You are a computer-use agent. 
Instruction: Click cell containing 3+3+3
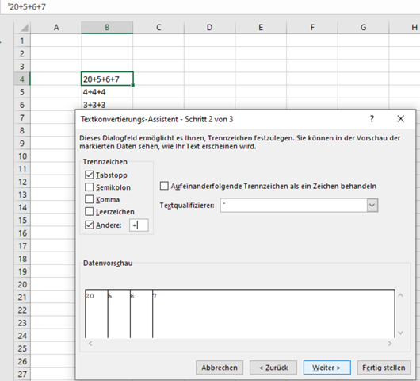107,105
